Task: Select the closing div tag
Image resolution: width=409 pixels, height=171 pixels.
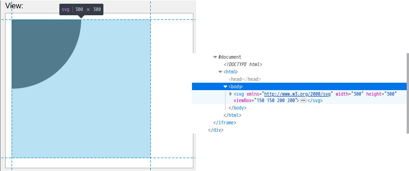Action: (216, 130)
